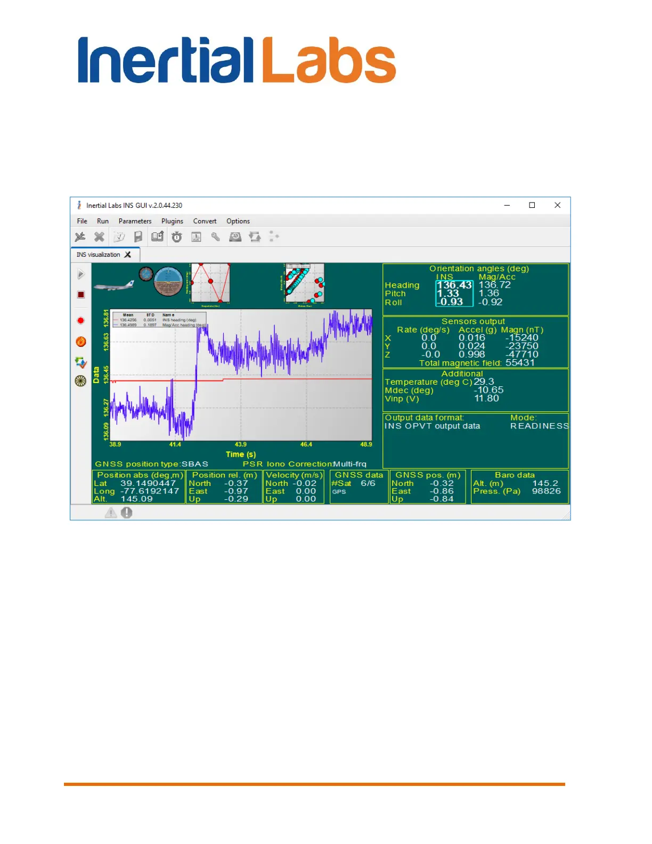Stop visualization with the dark red square
652x844 pixels.
click(x=81, y=295)
